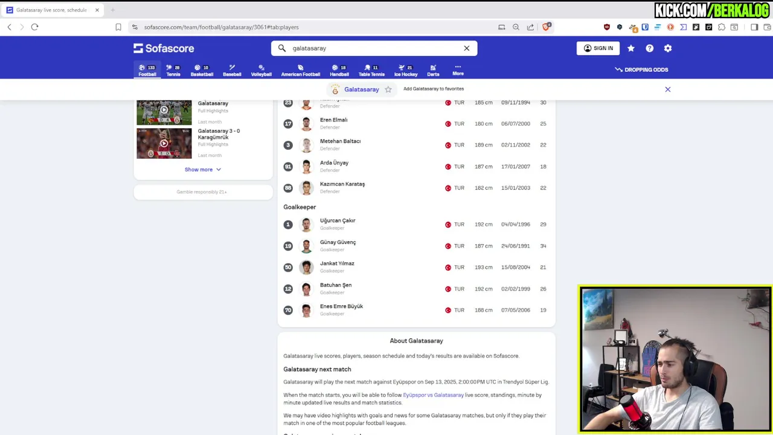Open Kazımcan Karataş player profile
Viewport: 773px width, 435px height.
342,184
